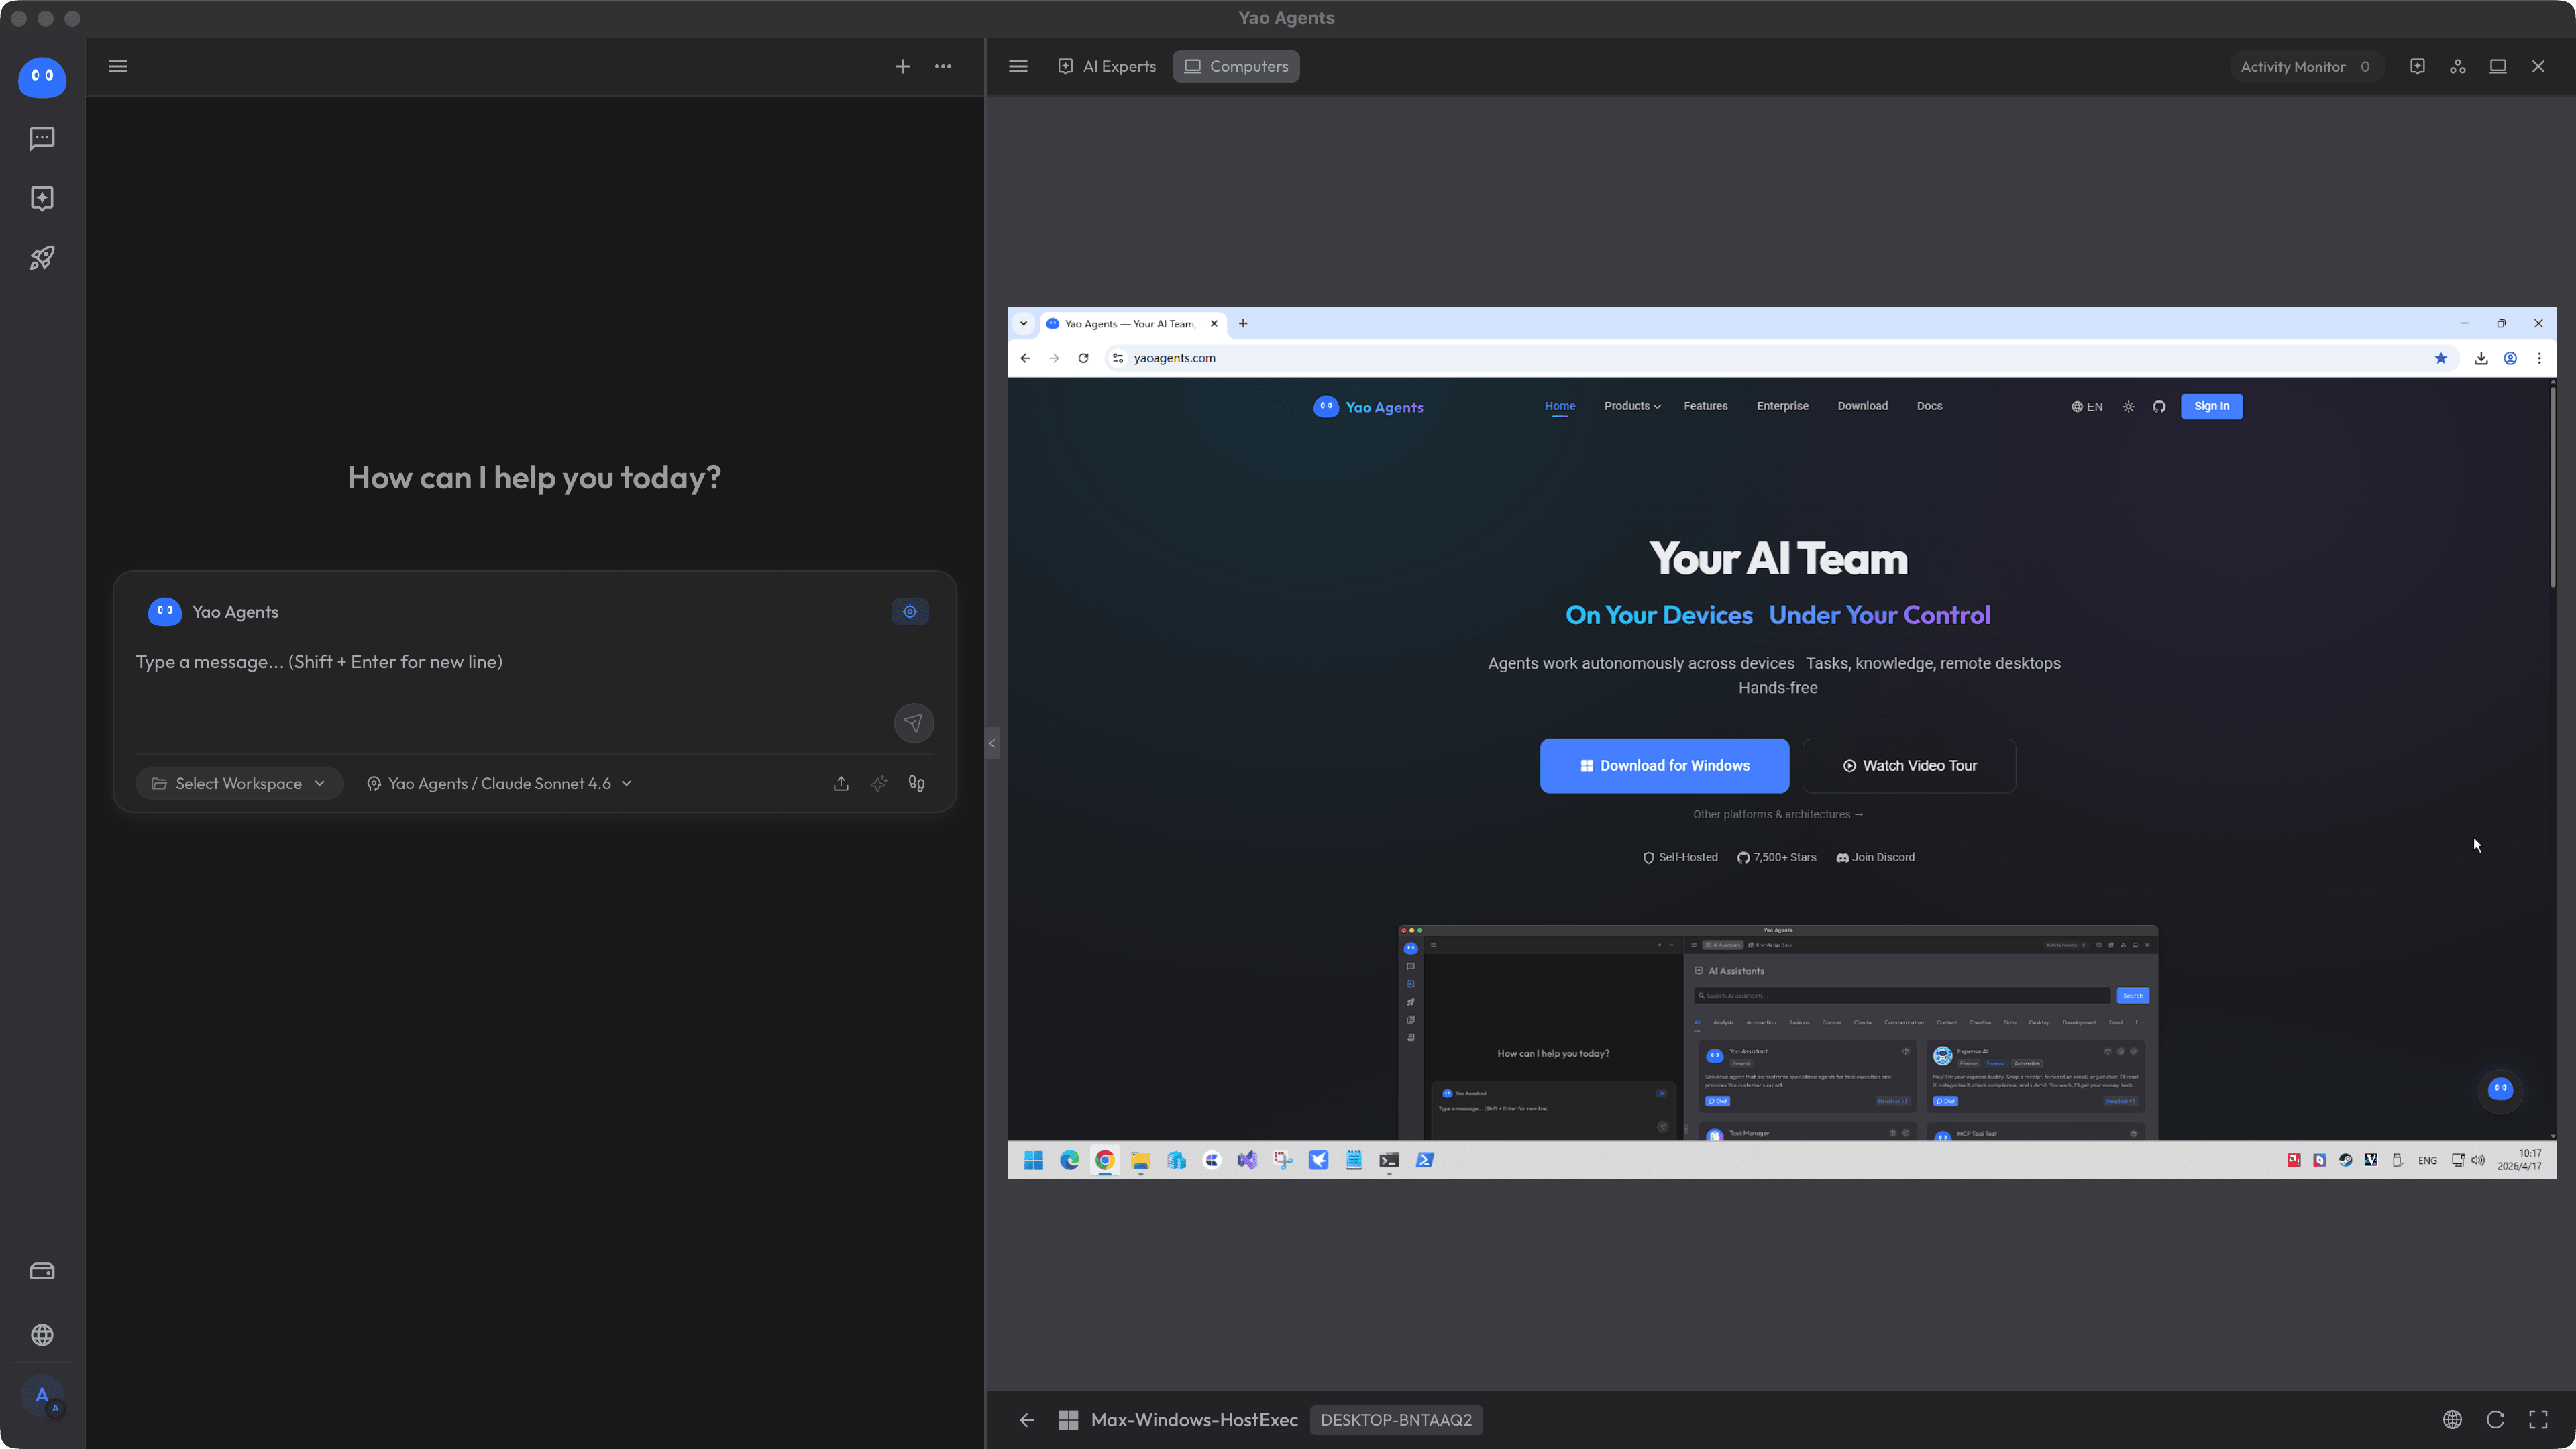Switch to the AI Experts tab
This screenshot has height=1449, width=2576.
(1107, 66)
